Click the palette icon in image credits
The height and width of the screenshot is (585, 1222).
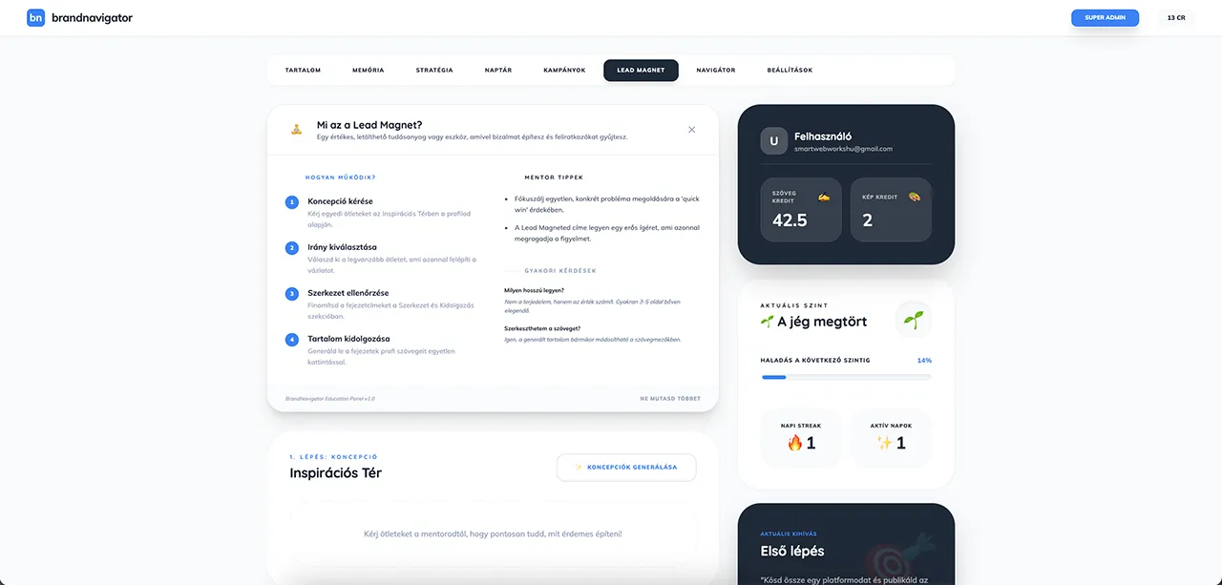(x=914, y=197)
